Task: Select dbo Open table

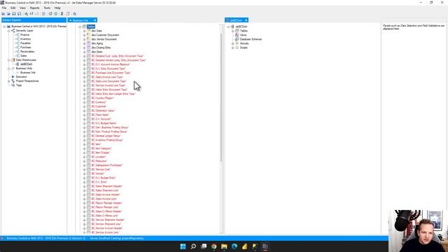Action: [97, 52]
